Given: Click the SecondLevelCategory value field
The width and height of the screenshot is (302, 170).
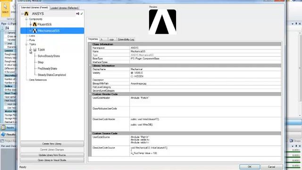Looking at the screenshot, I should click(205, 91).
